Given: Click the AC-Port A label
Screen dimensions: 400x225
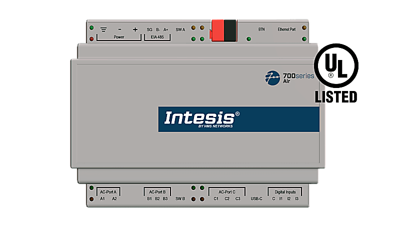Looking at the screenshot, I should coord(108,192).
